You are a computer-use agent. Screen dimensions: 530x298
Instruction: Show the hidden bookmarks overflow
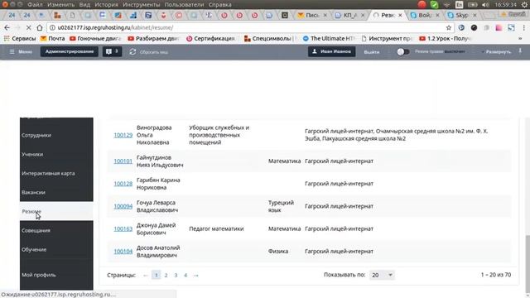(520, 39)
